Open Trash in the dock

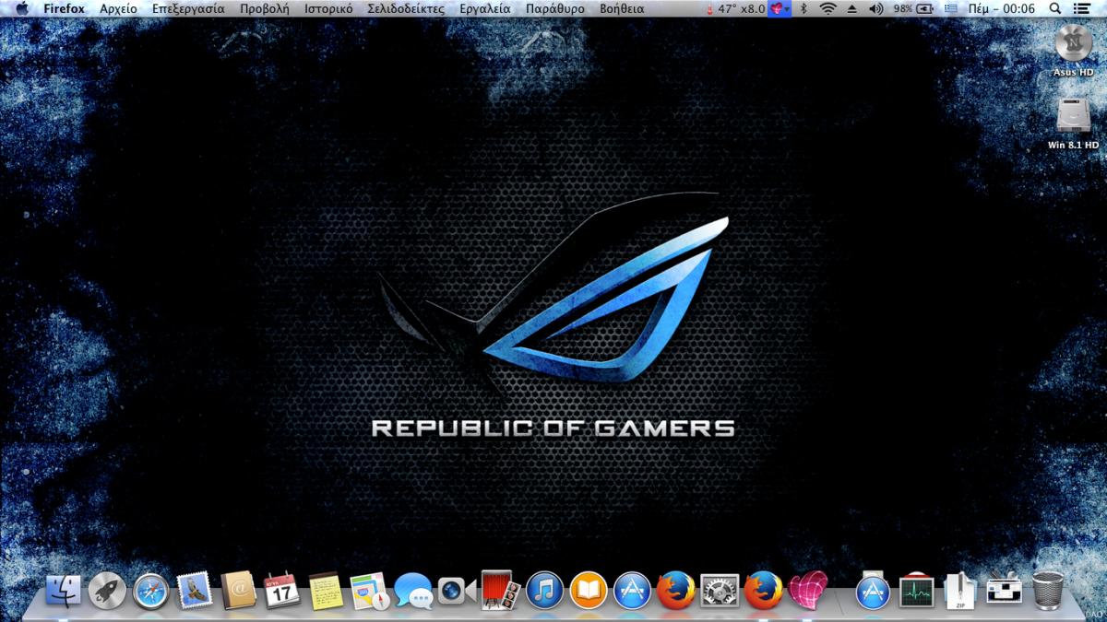coord(1047,590)
